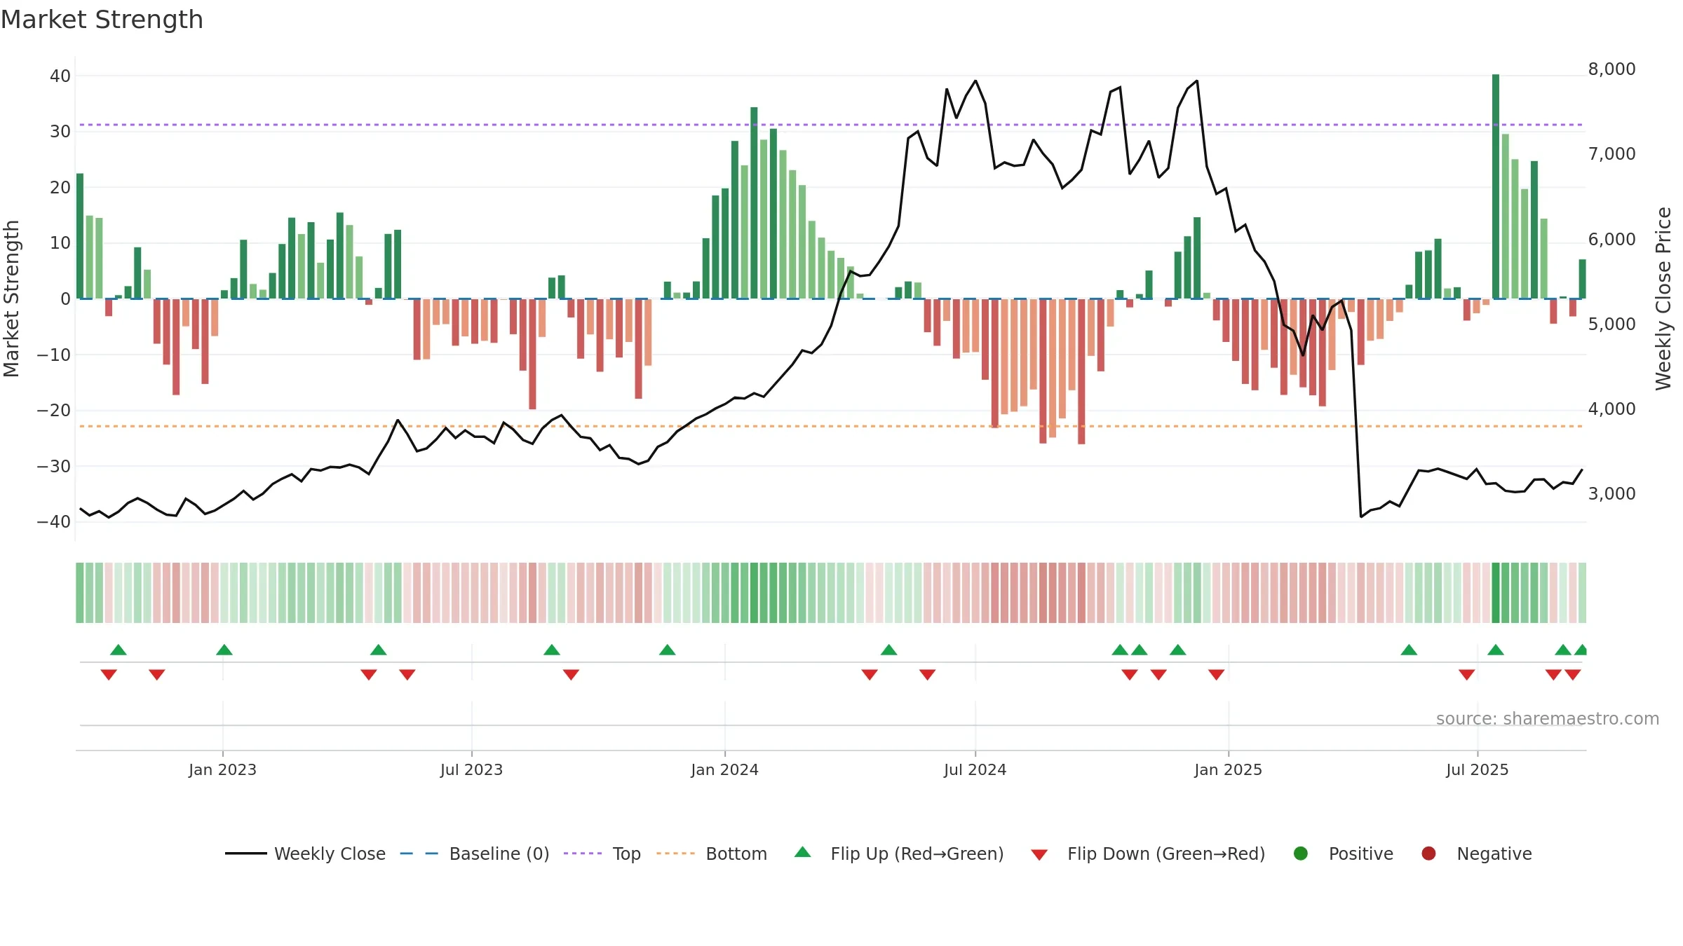Toggle Flip Up (Red→Green) legend entry
Viewport: 1683px width, 946px height.
click(x=898, y=854)
